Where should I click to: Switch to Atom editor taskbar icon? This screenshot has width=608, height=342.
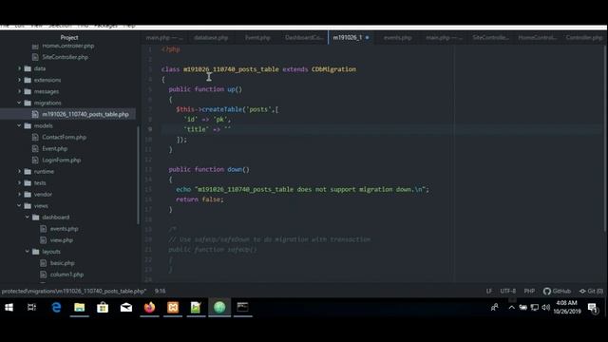(x=219, y=308)
